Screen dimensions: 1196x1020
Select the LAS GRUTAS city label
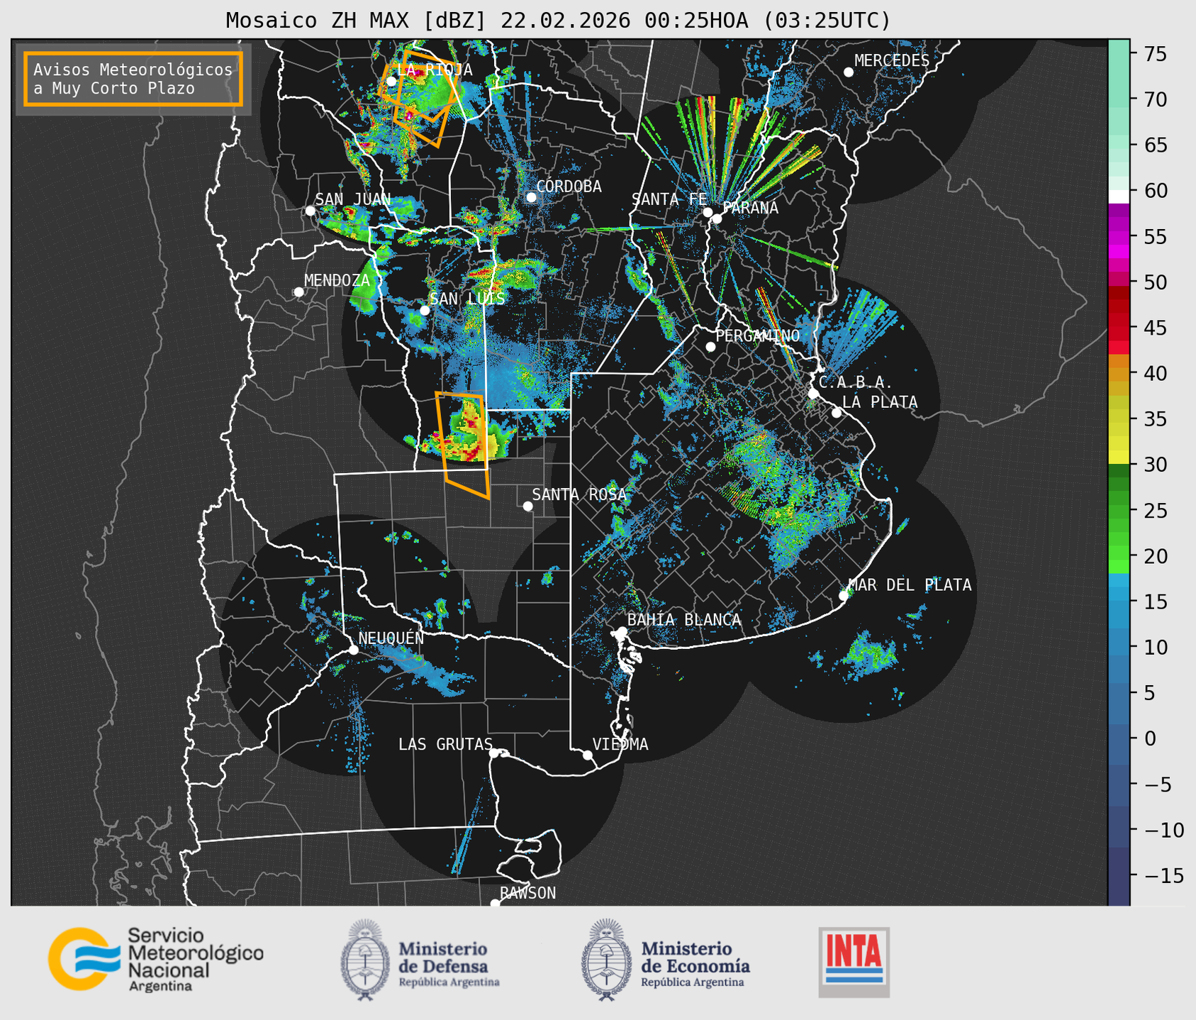[x=445, y=744]
